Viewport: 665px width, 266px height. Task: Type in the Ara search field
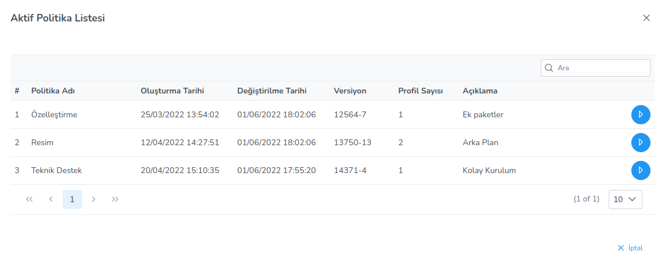(x=601, y=68)
